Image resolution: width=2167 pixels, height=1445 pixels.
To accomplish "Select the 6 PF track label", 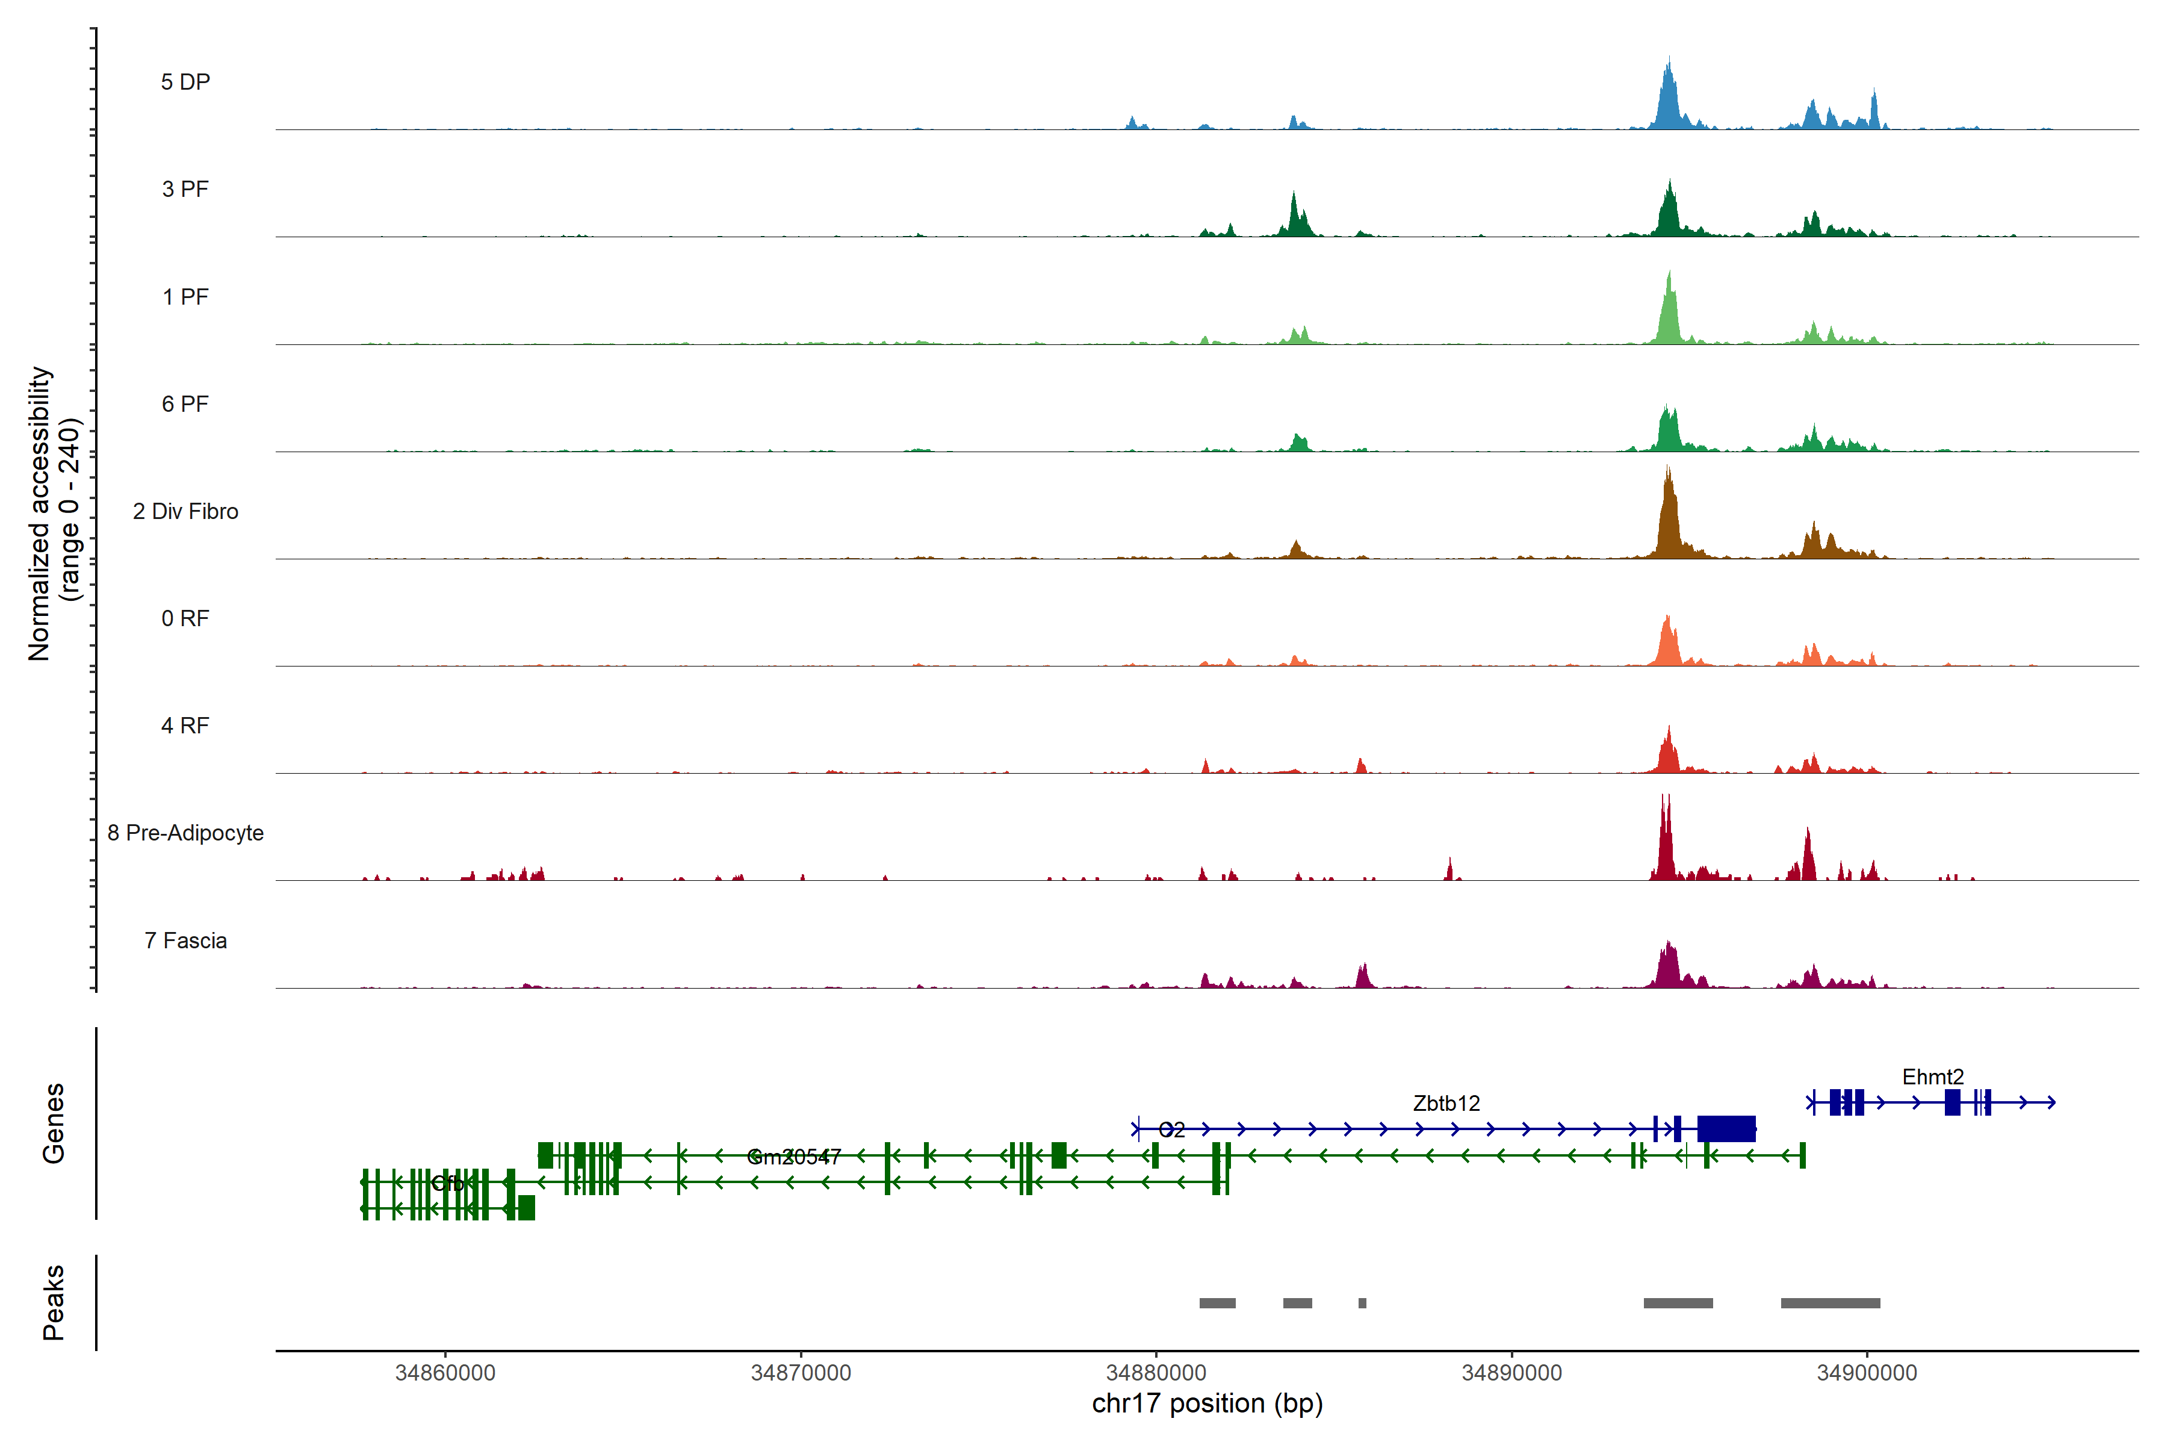I will click(185, 403).
